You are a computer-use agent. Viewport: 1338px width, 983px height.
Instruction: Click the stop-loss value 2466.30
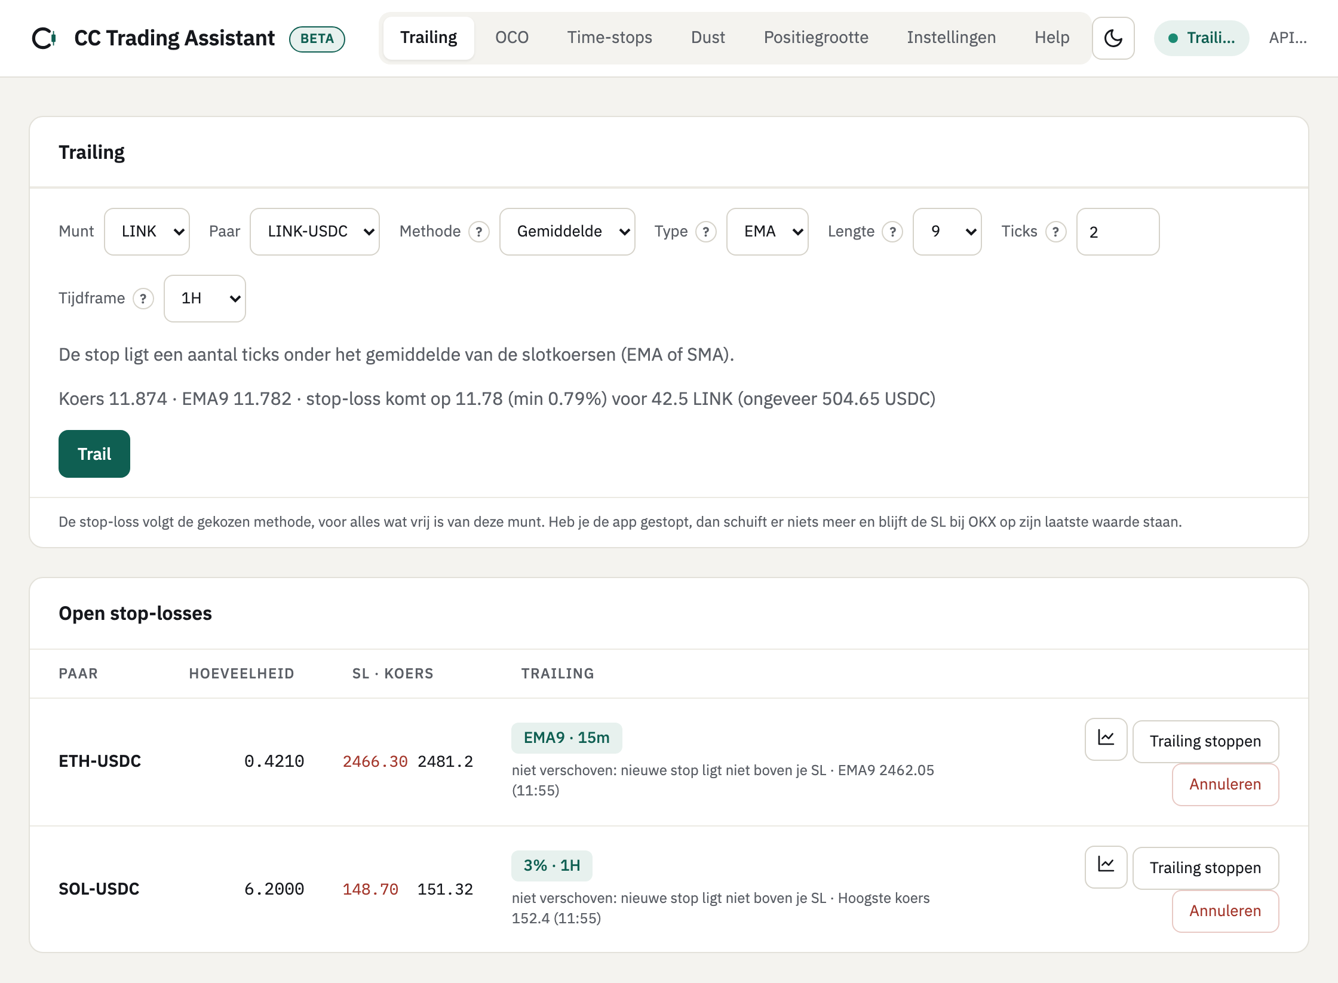375,761
